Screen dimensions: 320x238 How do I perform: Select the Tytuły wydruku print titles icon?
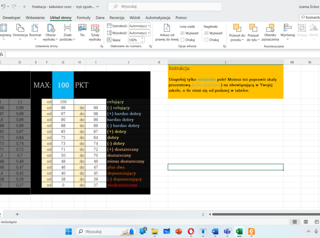[x=95, y=31]
